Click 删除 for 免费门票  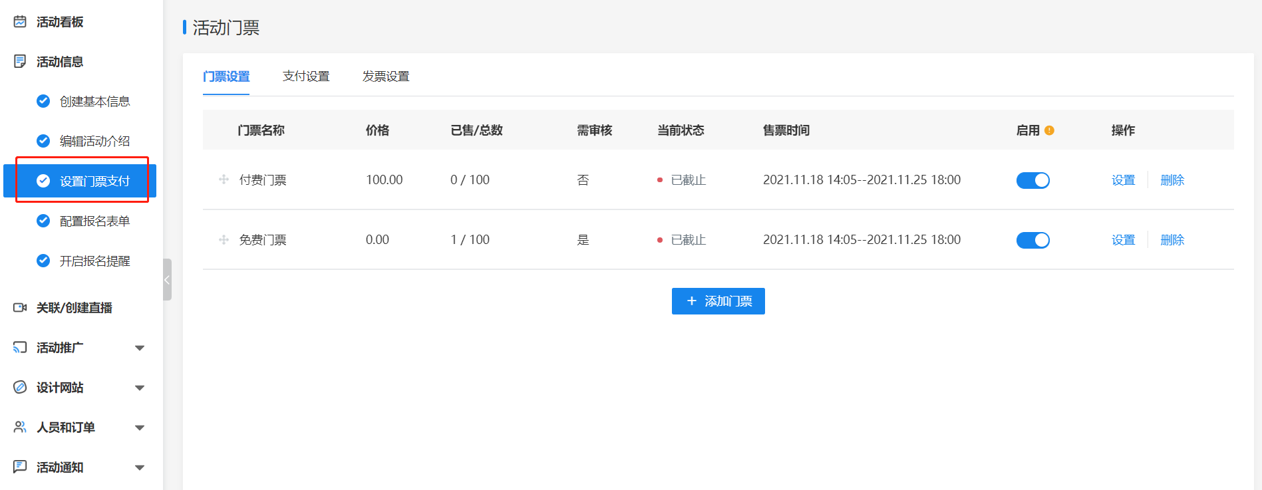pyautogui.click(x=1172, y=240)
